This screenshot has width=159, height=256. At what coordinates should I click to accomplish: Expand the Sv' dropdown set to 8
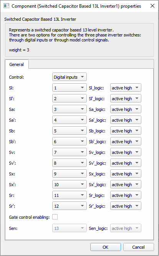tap(70, 163)
